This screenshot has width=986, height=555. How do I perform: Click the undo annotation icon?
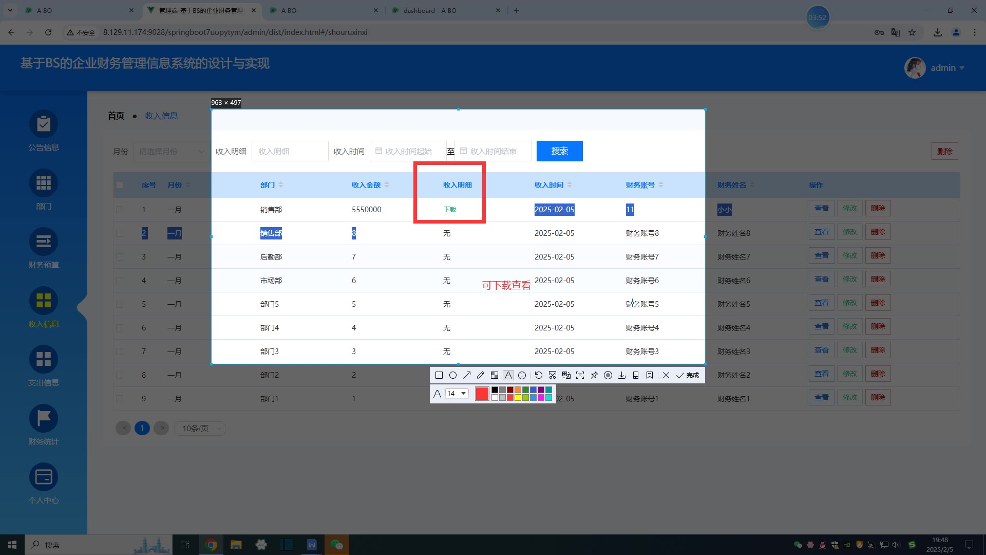[538, 375]
